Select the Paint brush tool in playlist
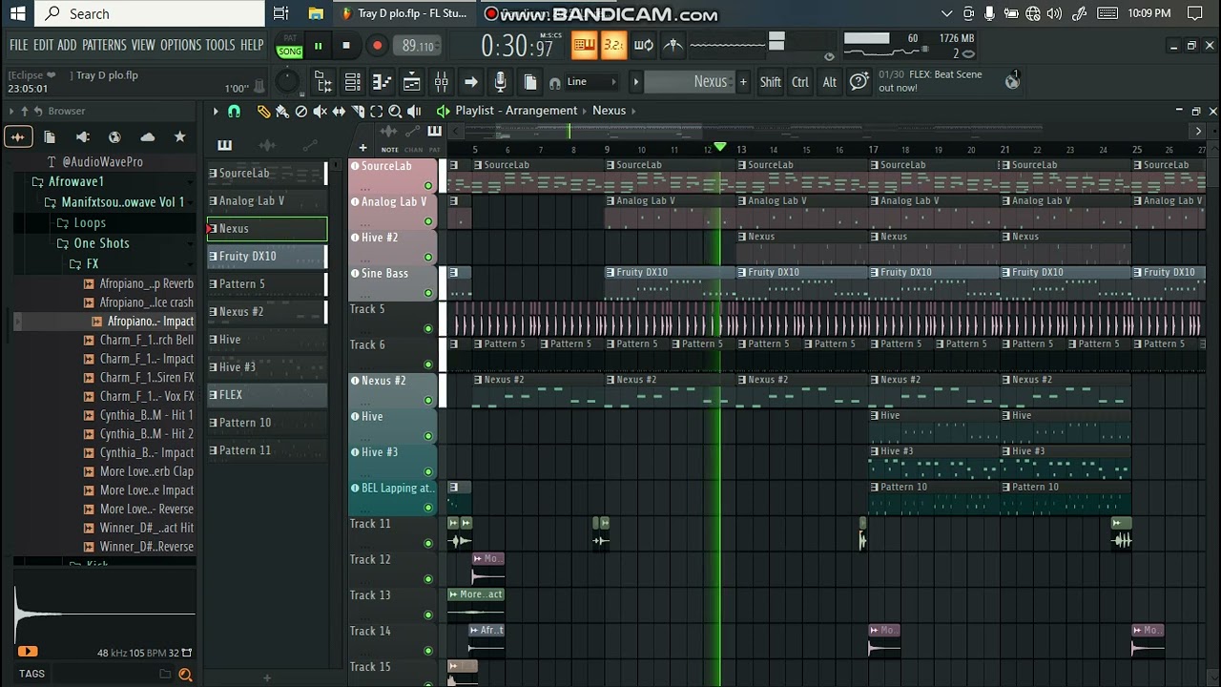Image resolution: width=1221 pixels, height=687 pixels. (282, 112)
